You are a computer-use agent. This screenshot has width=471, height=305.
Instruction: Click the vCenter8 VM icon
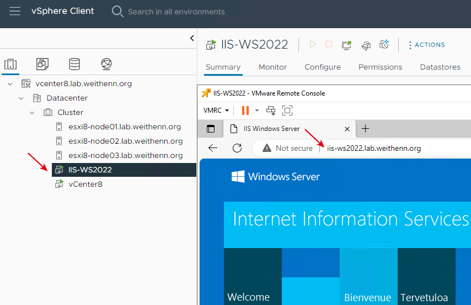(59, 184)
